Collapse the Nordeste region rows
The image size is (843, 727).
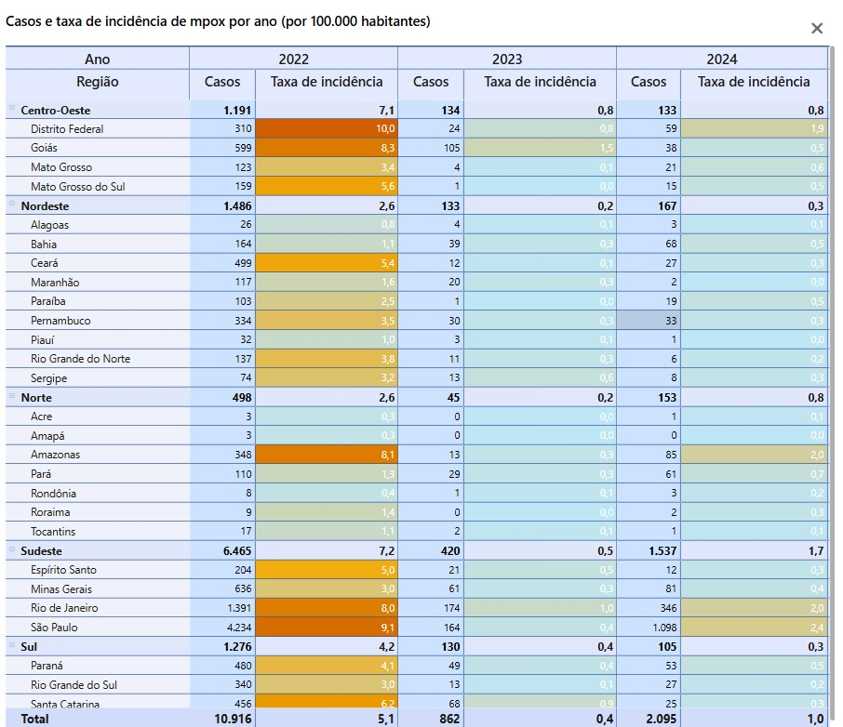[13, 205]
